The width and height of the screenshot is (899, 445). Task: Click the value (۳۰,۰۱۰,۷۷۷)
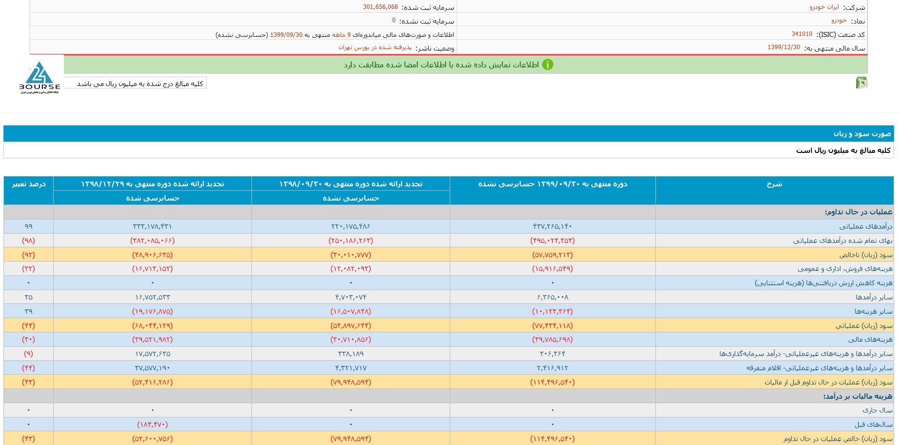pos(351,255)
